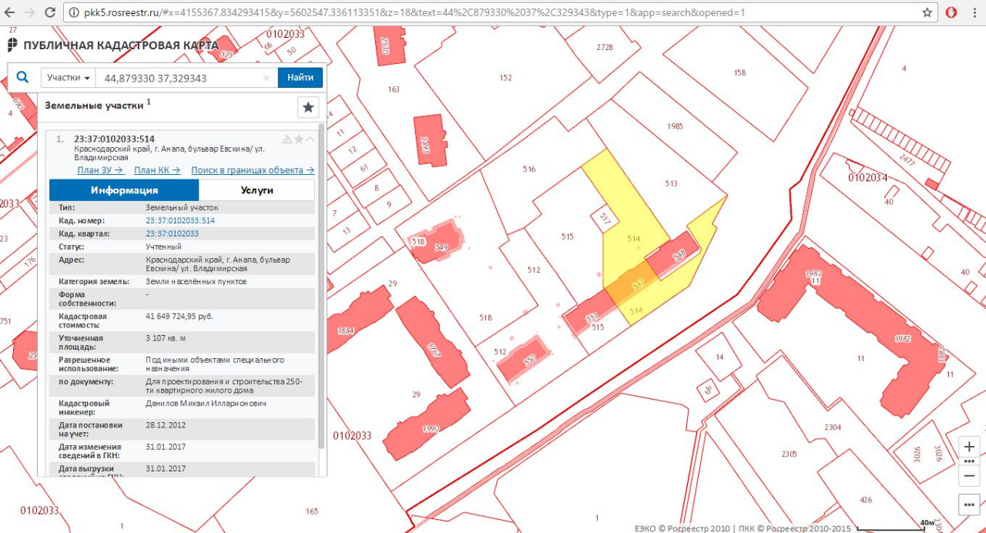Image resolution: width=986 pixels, height=533 pixels.
Task: Zoom out the map with minus button
Action: pyautogui.click(x=969, y=476)
